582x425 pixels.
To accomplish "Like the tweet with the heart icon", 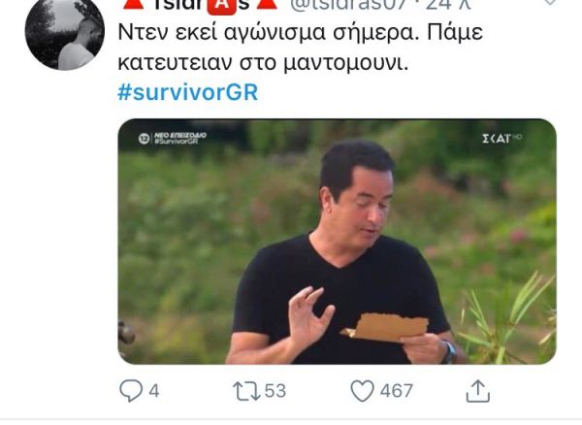I will (x=362, y=391).
